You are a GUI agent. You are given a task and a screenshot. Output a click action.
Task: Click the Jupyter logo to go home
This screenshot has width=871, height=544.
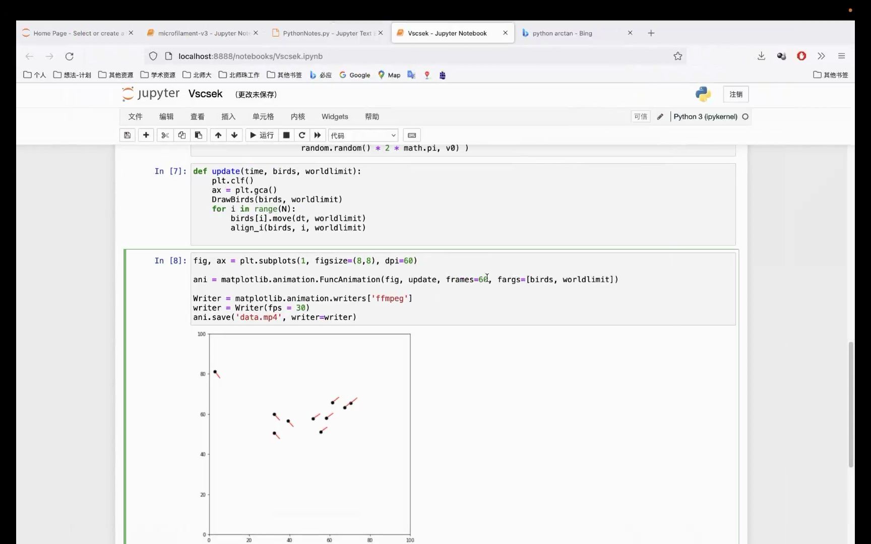151,94
